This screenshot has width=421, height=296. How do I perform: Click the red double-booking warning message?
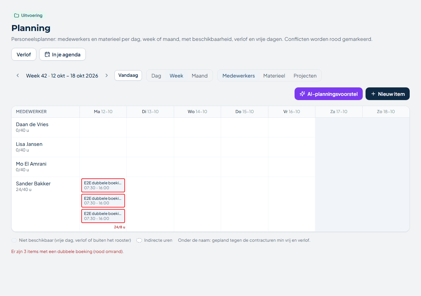67,252
